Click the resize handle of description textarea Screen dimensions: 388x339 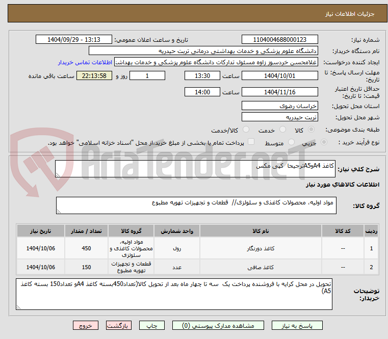(x=58, y=175)
